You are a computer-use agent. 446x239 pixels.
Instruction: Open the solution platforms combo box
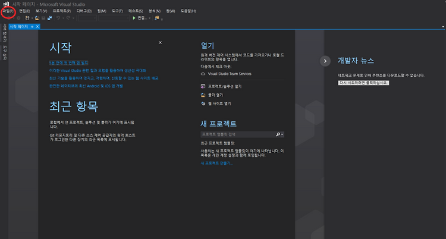(114, 18)
